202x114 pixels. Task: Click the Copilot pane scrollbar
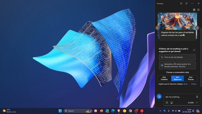201,58
